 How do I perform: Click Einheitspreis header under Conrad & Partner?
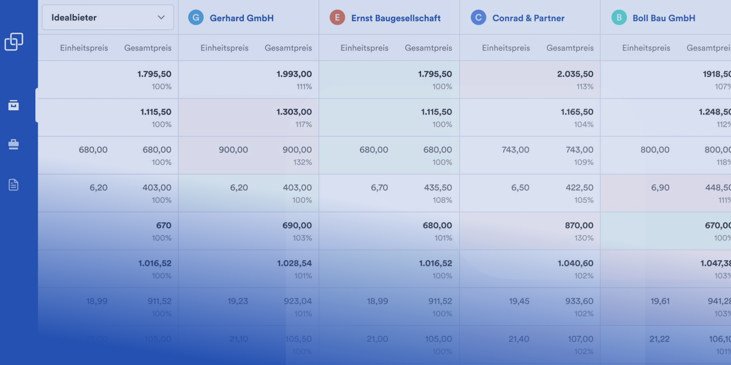[x=506, y=48]
